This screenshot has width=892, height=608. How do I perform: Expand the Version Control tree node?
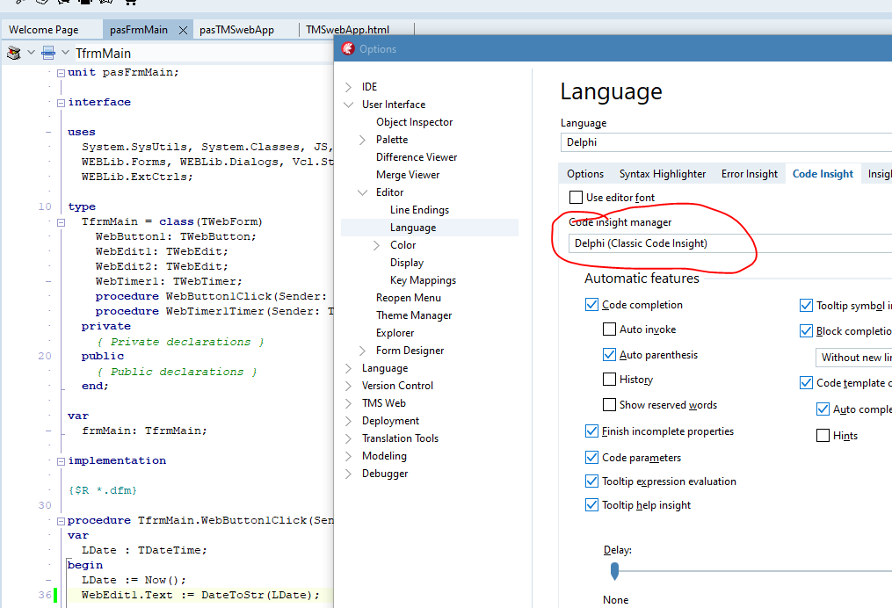coord(348,386)
